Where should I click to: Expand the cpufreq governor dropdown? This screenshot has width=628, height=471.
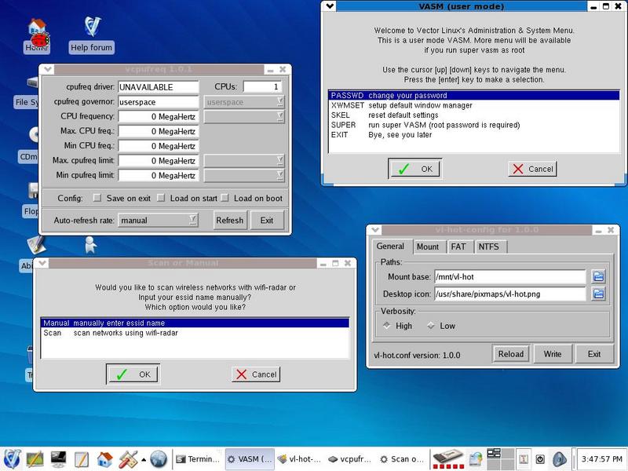tap(244, 102)
